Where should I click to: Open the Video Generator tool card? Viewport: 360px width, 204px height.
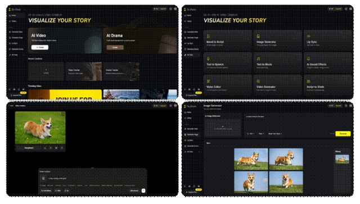pyautogui.click(x=277, y=85)
